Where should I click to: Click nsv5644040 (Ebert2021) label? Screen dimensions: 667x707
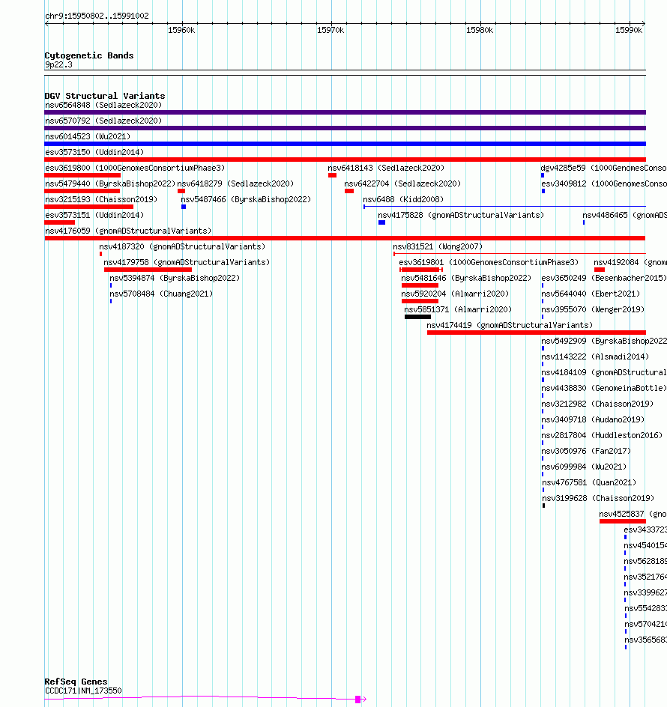click(591, 294)
